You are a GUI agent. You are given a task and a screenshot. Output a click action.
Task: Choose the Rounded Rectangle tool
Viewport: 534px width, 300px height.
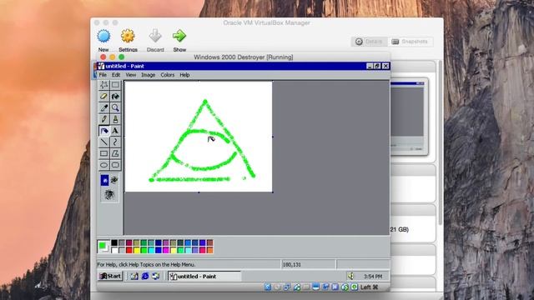click(x=115, y=165)
